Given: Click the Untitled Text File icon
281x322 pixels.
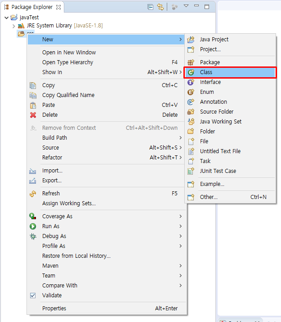Looking at the screenshot, I should pos(191,151).
